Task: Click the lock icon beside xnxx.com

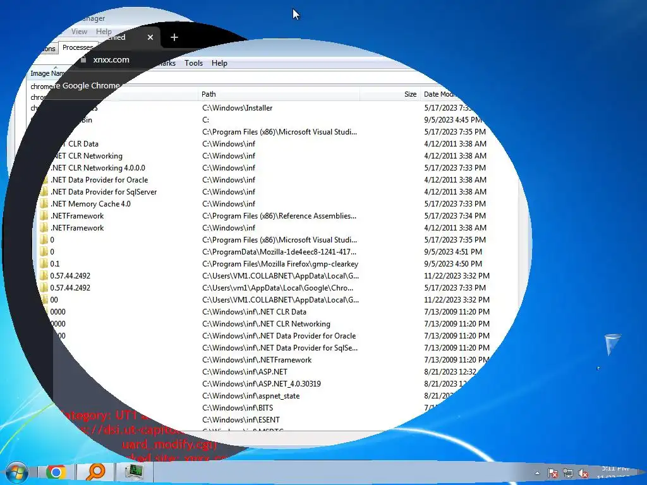Action: (83, 60)
